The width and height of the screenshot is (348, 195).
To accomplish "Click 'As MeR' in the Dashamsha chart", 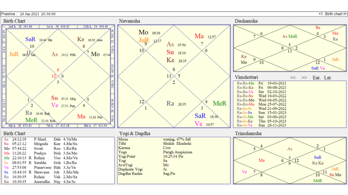I will (290, 37).
